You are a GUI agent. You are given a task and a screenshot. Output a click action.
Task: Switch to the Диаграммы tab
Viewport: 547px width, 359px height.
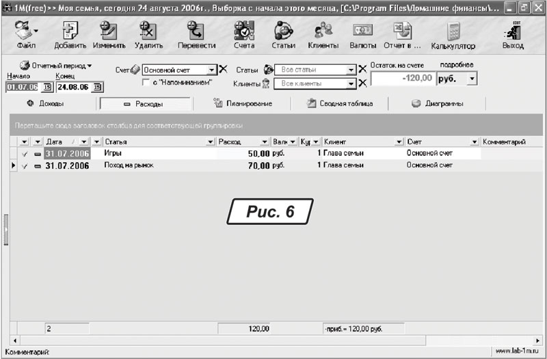pyautogui.click(x=438, y=104)
